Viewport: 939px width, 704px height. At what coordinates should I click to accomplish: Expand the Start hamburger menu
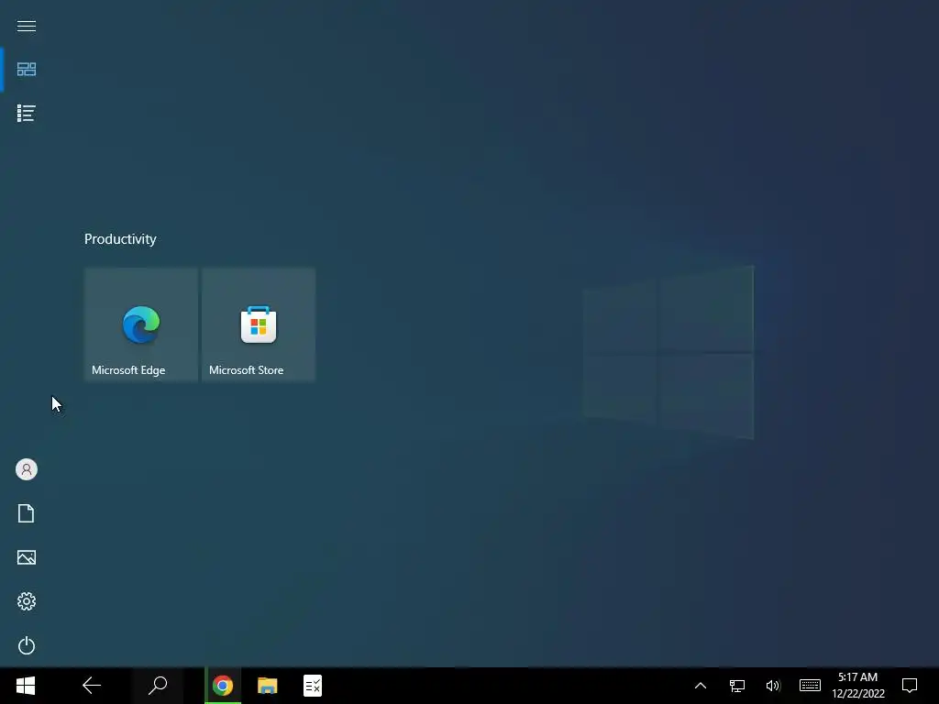(x=27, y=26)
